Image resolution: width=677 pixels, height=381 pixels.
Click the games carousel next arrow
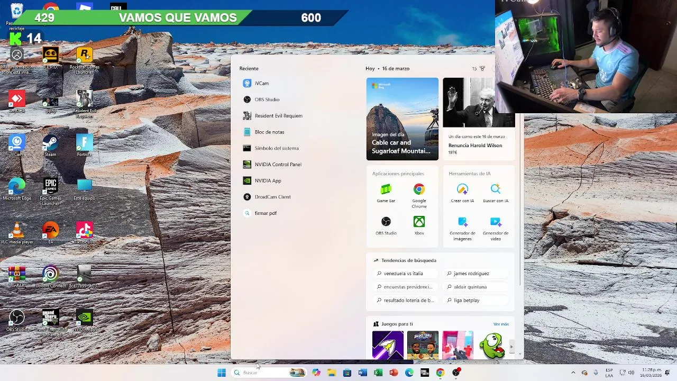[x=511, y=347]
